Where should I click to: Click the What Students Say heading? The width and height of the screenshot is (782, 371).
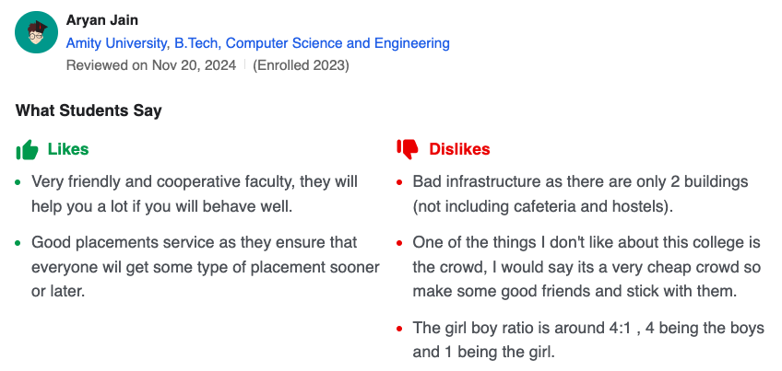(89, 110)
